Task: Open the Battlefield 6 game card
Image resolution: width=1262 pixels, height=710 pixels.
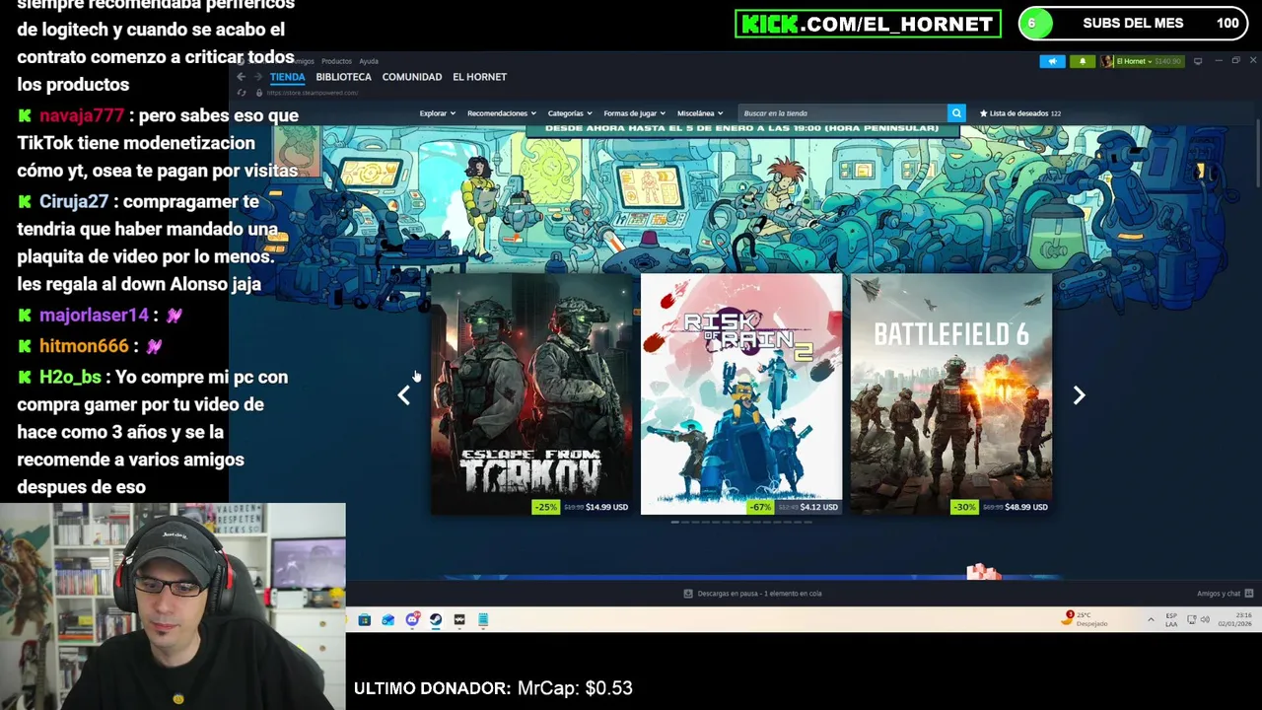Action: [951, 393]
